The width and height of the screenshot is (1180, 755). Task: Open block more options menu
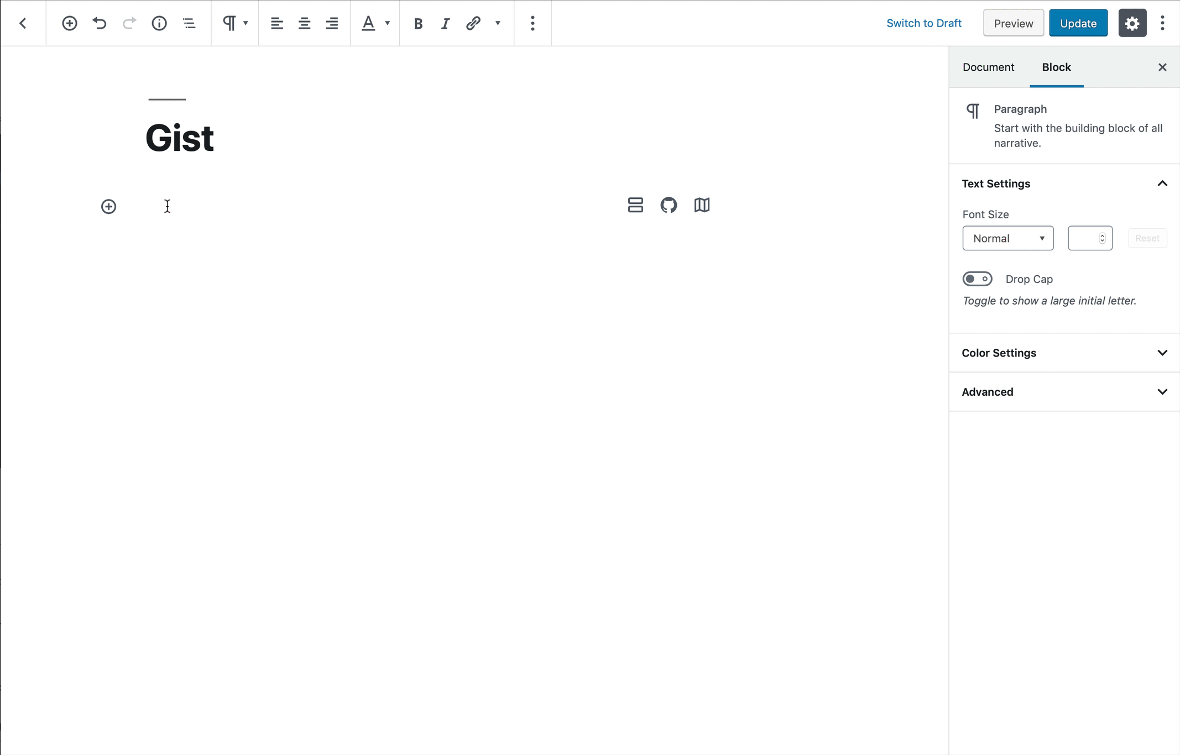click(532, 23)
